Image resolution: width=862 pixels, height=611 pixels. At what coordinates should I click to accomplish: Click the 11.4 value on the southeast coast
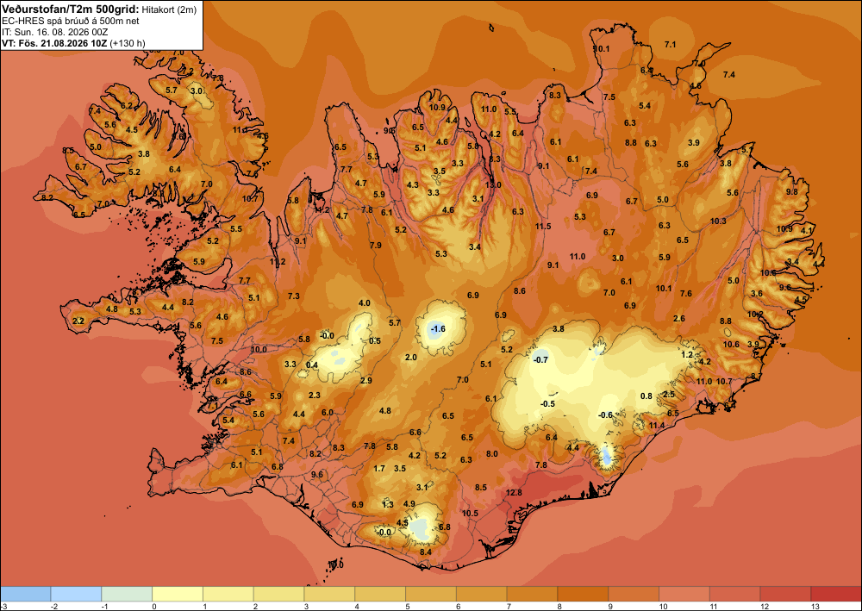(x=656, y=425)
